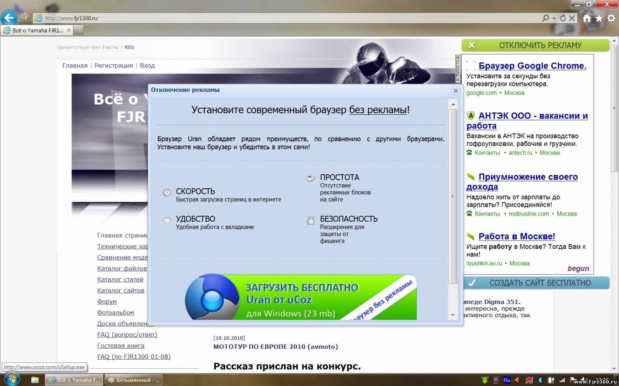
Task: Click page scrollbar up arrow at right edge
Action: 614,41
